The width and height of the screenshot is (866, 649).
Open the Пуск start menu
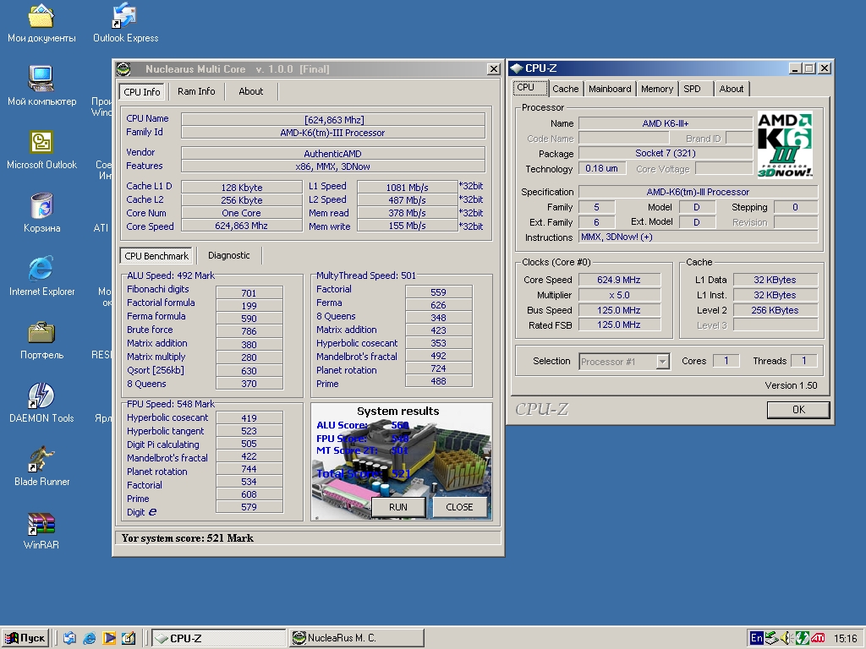25,638
